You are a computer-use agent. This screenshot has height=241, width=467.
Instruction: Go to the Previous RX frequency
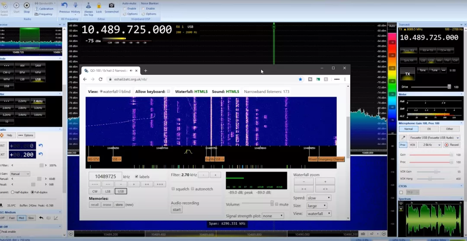click(x=64, y=5)
